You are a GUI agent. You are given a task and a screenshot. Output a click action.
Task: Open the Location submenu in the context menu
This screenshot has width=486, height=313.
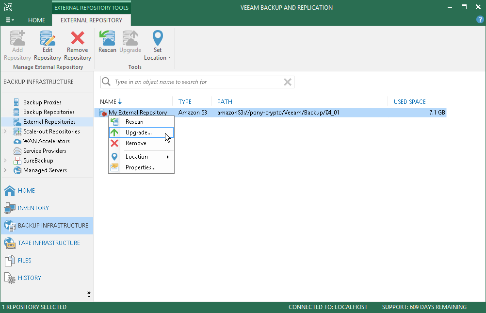pyautogui.click(x=141, y=157)
